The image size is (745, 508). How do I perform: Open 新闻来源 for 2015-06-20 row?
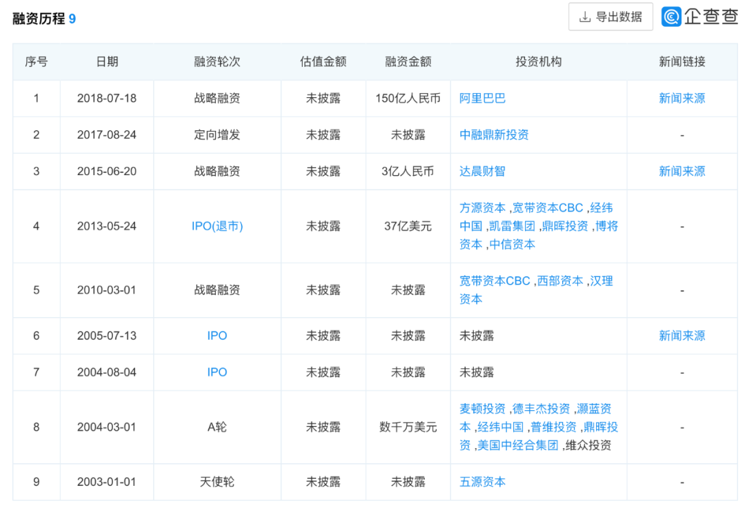coord(682,172)
